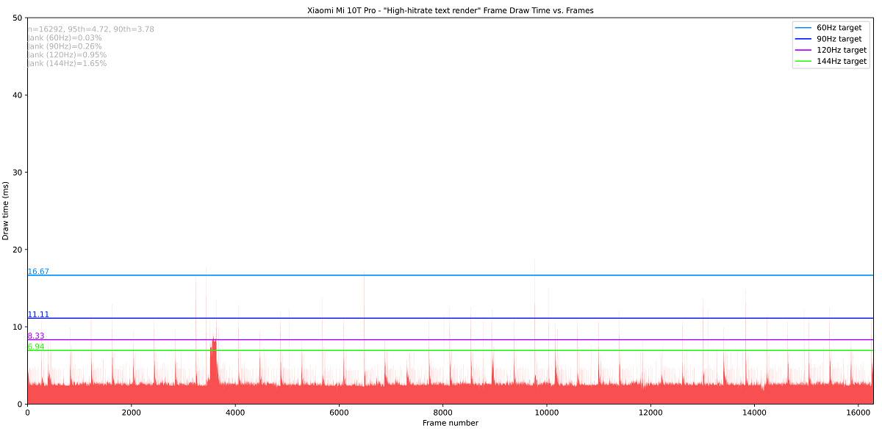Click the Frame number x-axis label

(451, 423)
